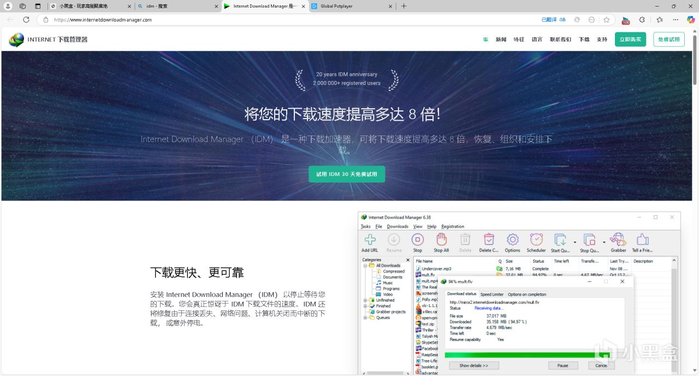Open the Registration menu in IDM screenshot

click(453, 226)
